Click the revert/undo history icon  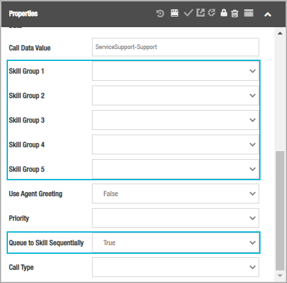click(x=160, y=13)
